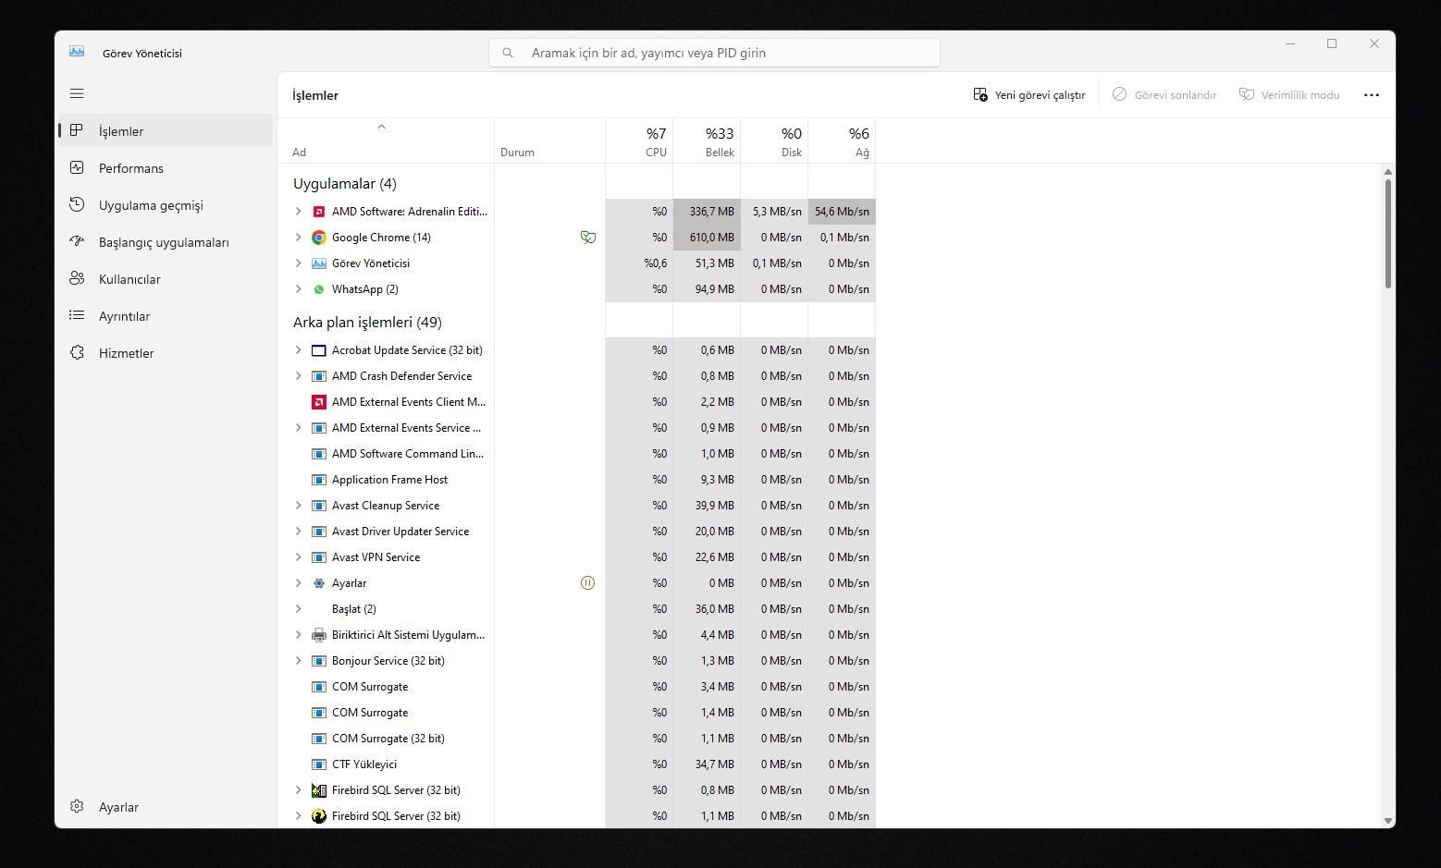The height and width of the screenshot is (868, 1441).
Task: Click the Google Chrome efficiency leaf icon
Action: [x=587, y=238]
